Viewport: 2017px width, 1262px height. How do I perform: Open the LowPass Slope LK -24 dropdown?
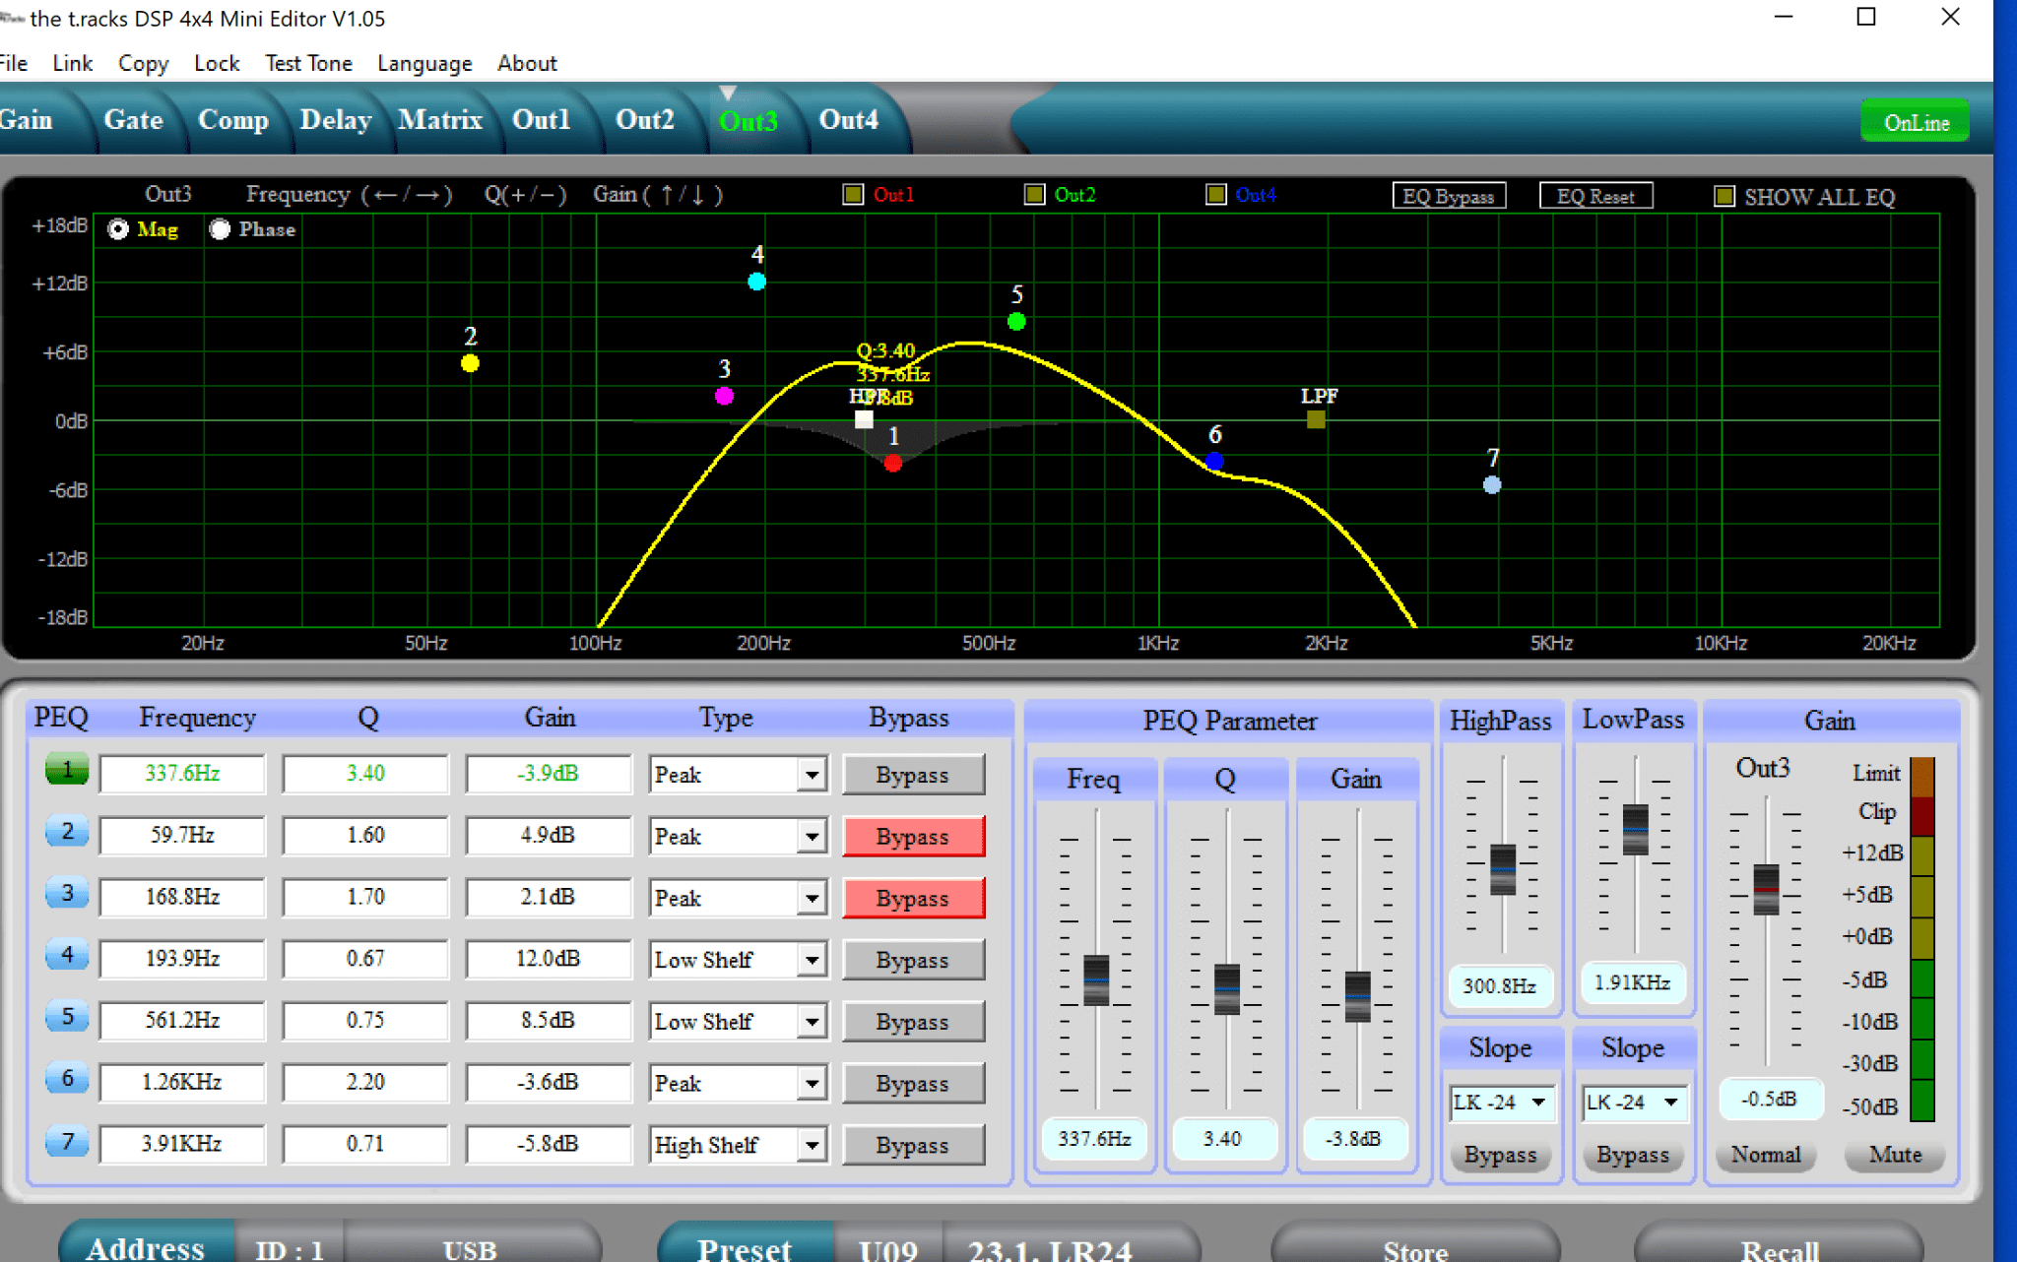point(1634,1102)
